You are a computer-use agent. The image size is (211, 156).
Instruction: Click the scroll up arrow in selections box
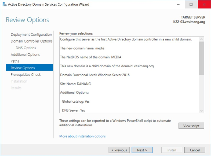coord(201,39)
